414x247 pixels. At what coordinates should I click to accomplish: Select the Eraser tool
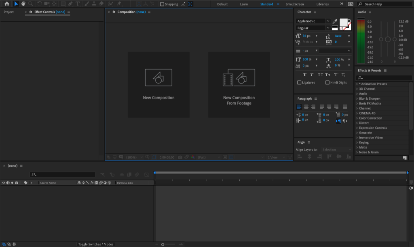tap(101, 4)
